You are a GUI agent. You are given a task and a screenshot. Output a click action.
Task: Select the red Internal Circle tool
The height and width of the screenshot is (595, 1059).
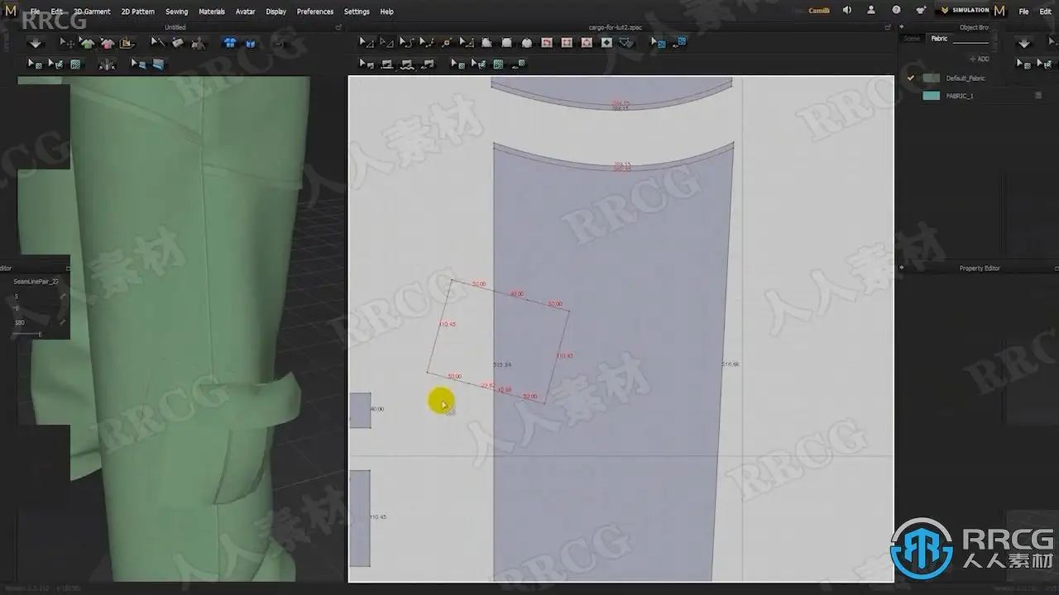coord(587,42)
